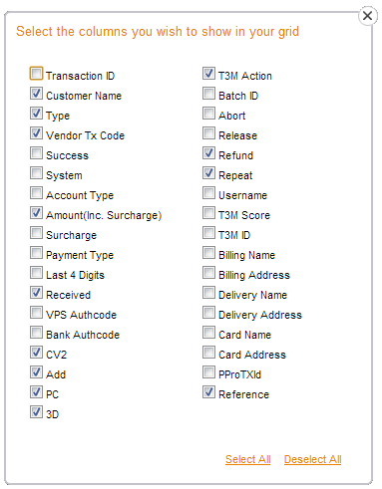382x489 pixels.
Task: Tick the Account Type checkbox
Action: [36, 193]
